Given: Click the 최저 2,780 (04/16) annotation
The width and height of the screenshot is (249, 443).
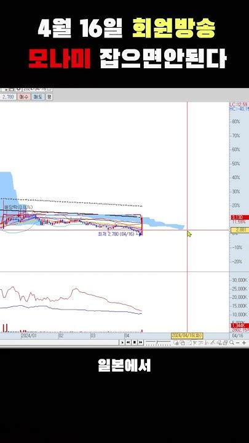Looking at the screenshot, I should [116, 234].
